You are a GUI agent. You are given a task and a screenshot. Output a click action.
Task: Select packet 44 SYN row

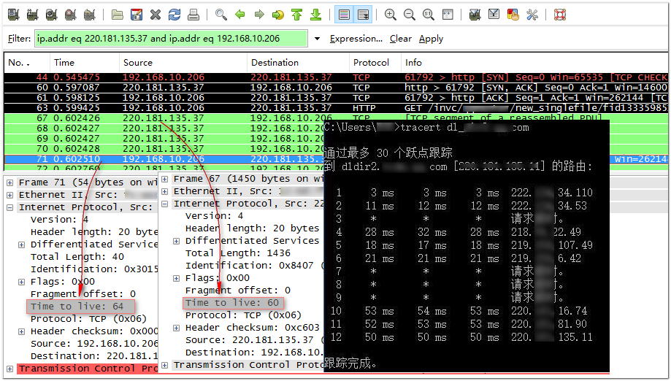click(336, 77)
